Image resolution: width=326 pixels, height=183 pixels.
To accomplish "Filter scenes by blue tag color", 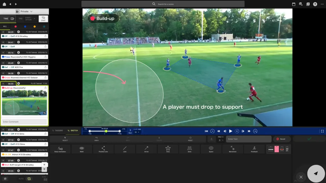I will click(x=25, y=27).
